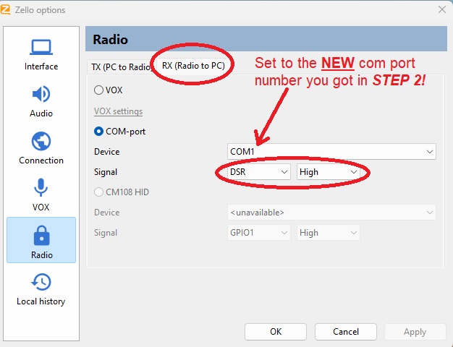Screen dimensions: 453x347
Task: Expand the COM1 device dropdown
Action: pos(331,152)
